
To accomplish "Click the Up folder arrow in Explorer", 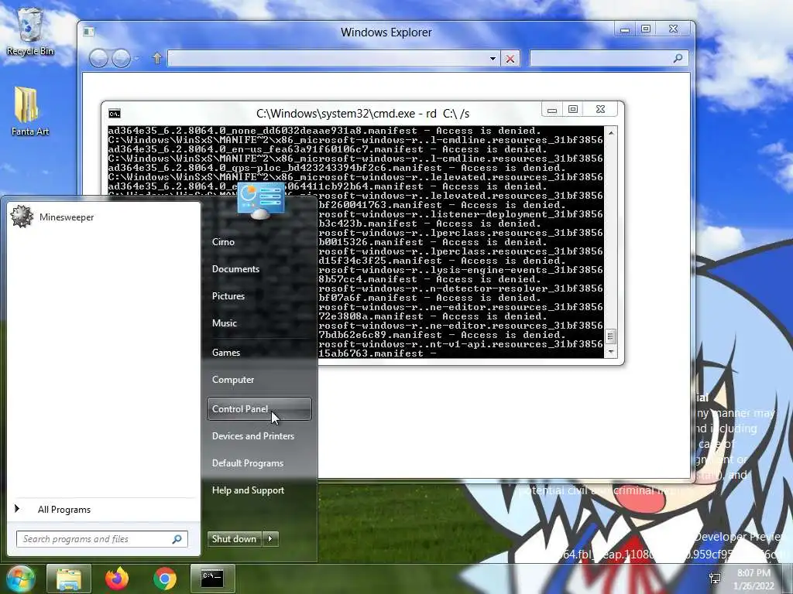I will [156, 59].
